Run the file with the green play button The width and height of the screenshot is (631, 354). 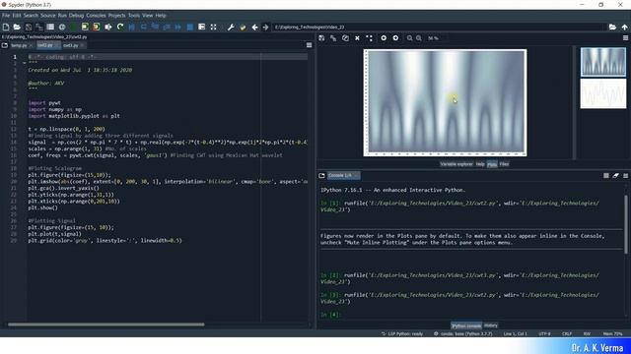73,27
